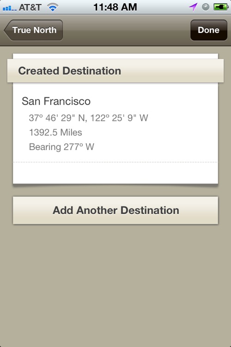Tap the purple location services arrow icon
This screenshot has height=347, width=231.
(193, 7)
